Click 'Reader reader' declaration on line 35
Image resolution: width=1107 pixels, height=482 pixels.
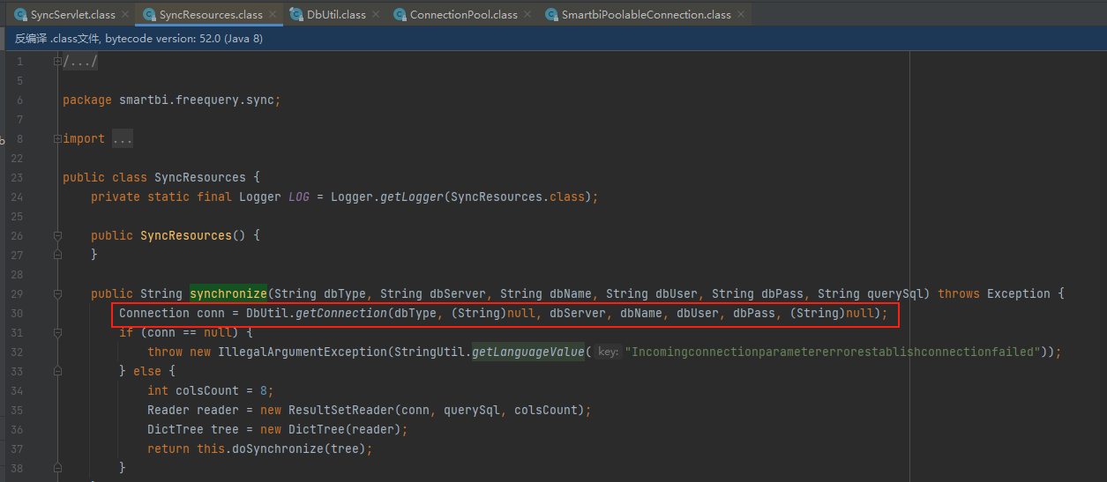pyautogui.click(x=193, y=410)
